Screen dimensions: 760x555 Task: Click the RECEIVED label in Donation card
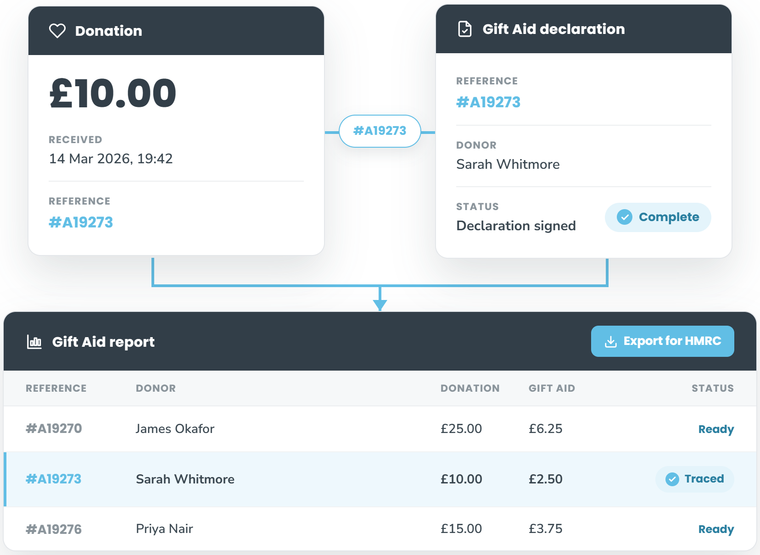(x=75, y=139)
